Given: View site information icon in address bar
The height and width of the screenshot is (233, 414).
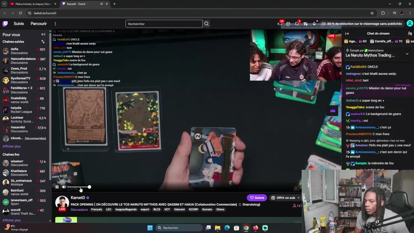Looking at the screenshot, I should (x=29, y=13).
